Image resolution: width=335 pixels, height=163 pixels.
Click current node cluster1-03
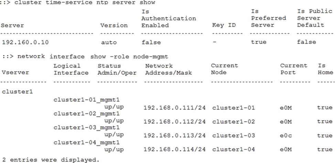pyautogui.click(x=234, y=135)
